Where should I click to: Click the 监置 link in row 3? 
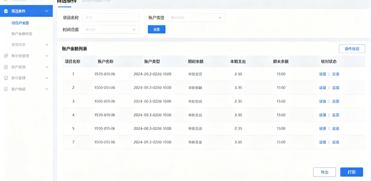(336, 102)
